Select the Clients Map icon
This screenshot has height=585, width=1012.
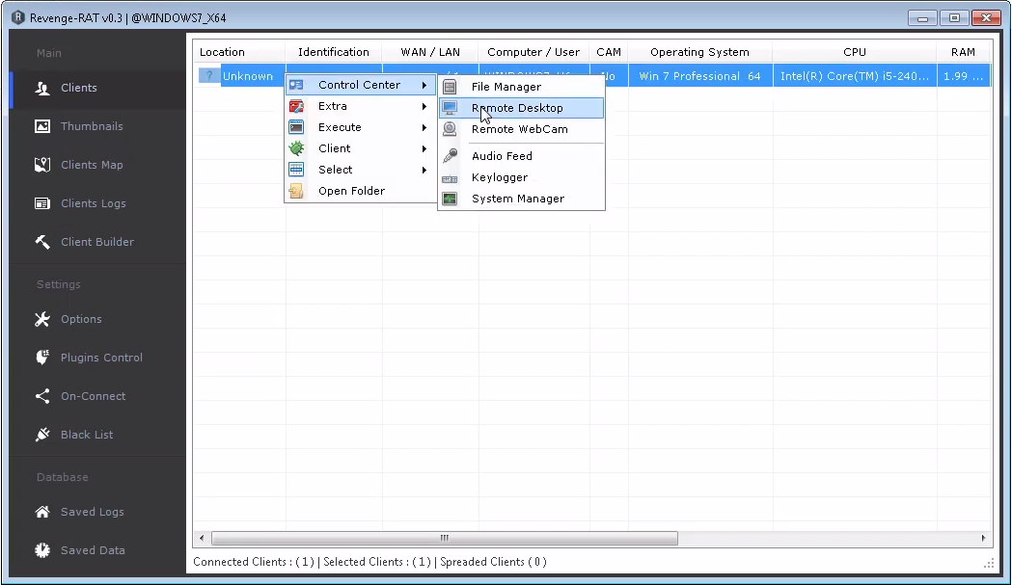coord(42,165)
